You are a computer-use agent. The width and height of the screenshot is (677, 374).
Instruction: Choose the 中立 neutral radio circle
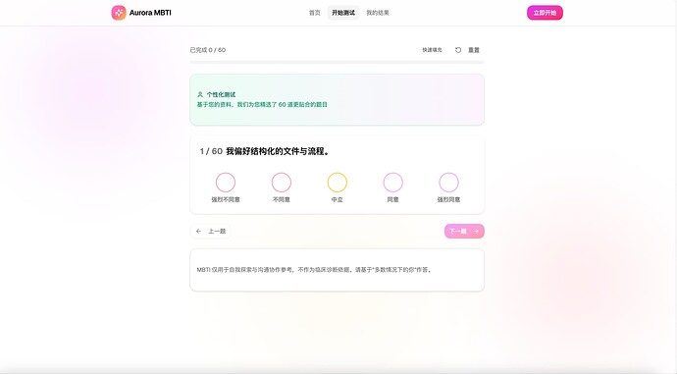(338, 183)
